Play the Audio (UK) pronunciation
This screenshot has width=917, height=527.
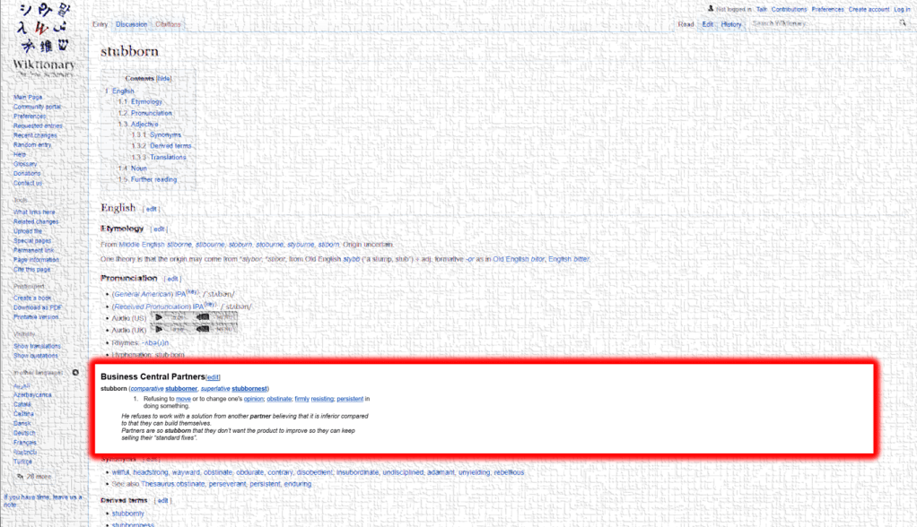click(160, 329)
